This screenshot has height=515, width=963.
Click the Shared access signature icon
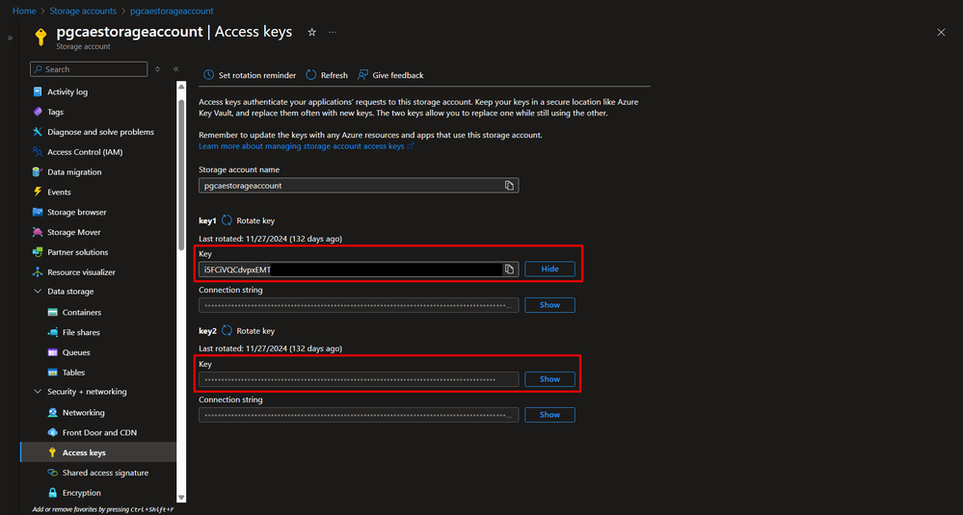(x=52, y=473)
